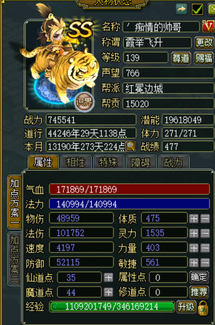The height and width of the screenshot is (325, 215).
Task: Add a point to 力量
Action: (194, 248)
